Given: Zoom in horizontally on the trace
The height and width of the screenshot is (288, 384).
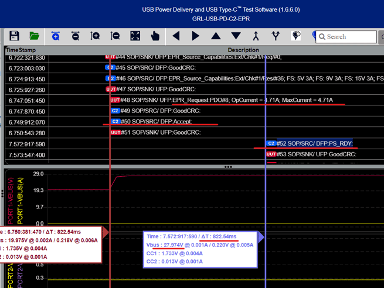Looking at the screenshot, I should [56, 36].
